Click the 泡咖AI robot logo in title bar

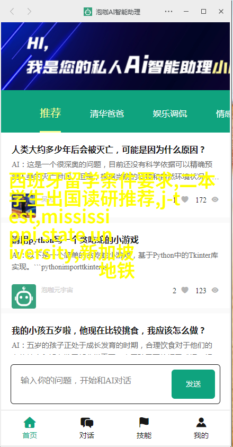88,12
